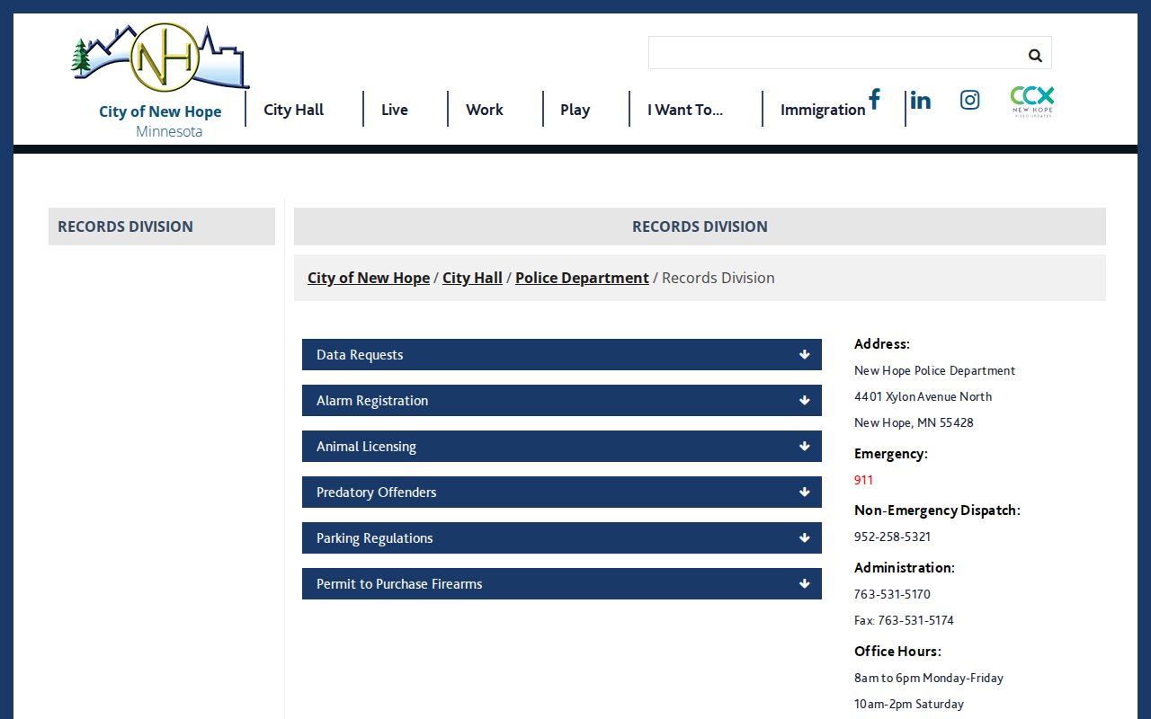Click the New Hope, MN 55428 line
Viewport: 1151px width, 719px height.
(914, 422)
